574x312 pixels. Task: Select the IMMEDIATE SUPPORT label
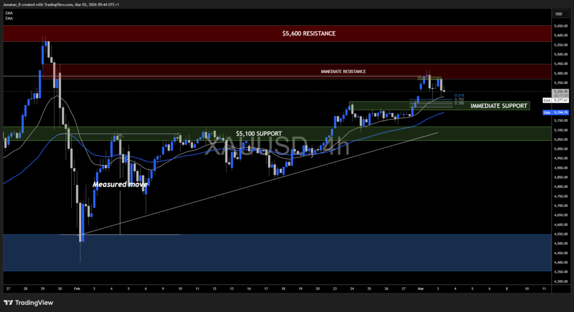(498, 106)
